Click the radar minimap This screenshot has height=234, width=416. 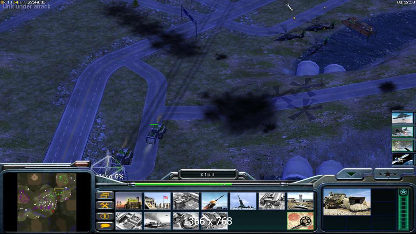pos(47,202)
